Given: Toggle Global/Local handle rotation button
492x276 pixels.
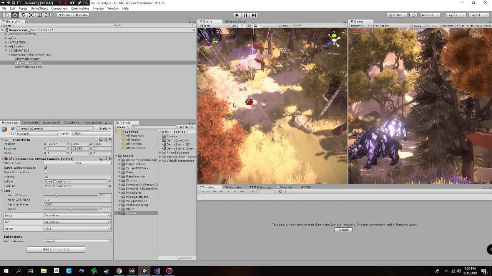Looking at the screenshot, I should 82,15.
